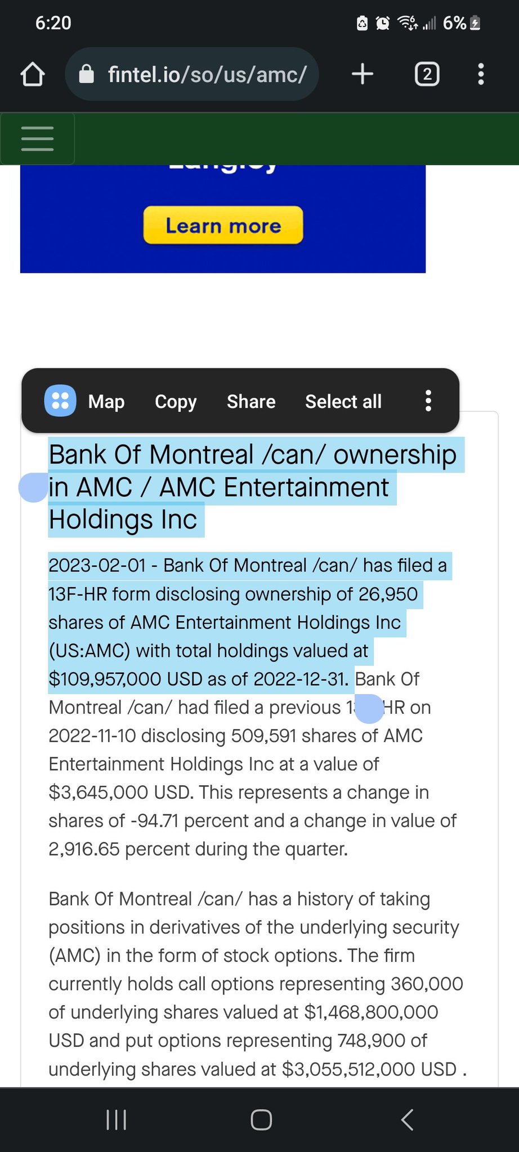
Task: Open the tab switcher showing 2 tabs
Action: [427, 74]
